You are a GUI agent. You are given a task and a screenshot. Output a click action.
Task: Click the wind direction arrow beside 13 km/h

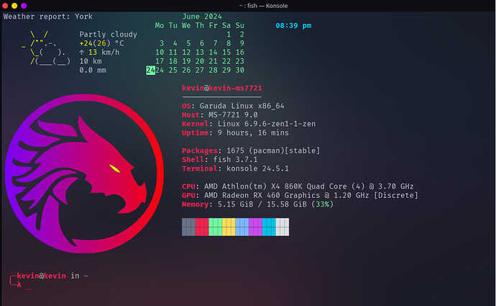(x=82, y=52)
